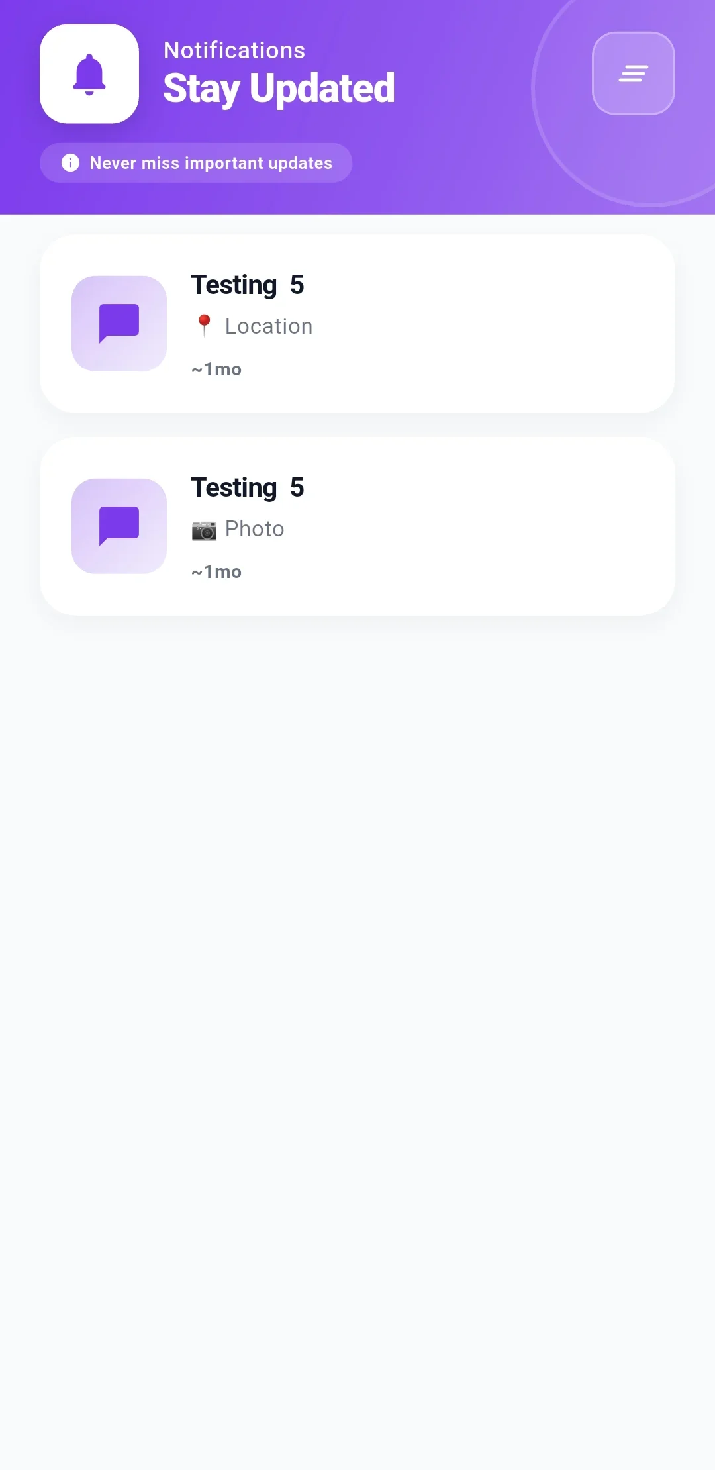Click the "Notifications" label in the header
Image resolution: width=715 pixels, height=1470 pixels.
pyautogui.click(x=234, y=50)
